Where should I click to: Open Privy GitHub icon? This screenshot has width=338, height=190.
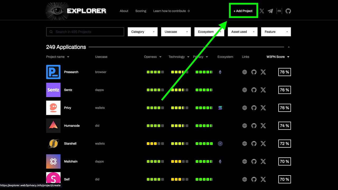[x=254, y=108]
